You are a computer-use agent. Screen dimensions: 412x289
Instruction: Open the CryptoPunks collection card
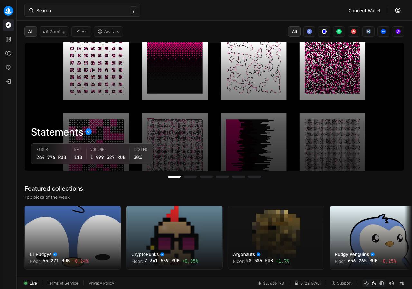point(174,237)
